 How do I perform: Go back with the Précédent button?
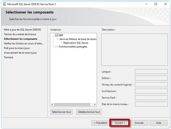click(x=101, y=123)
